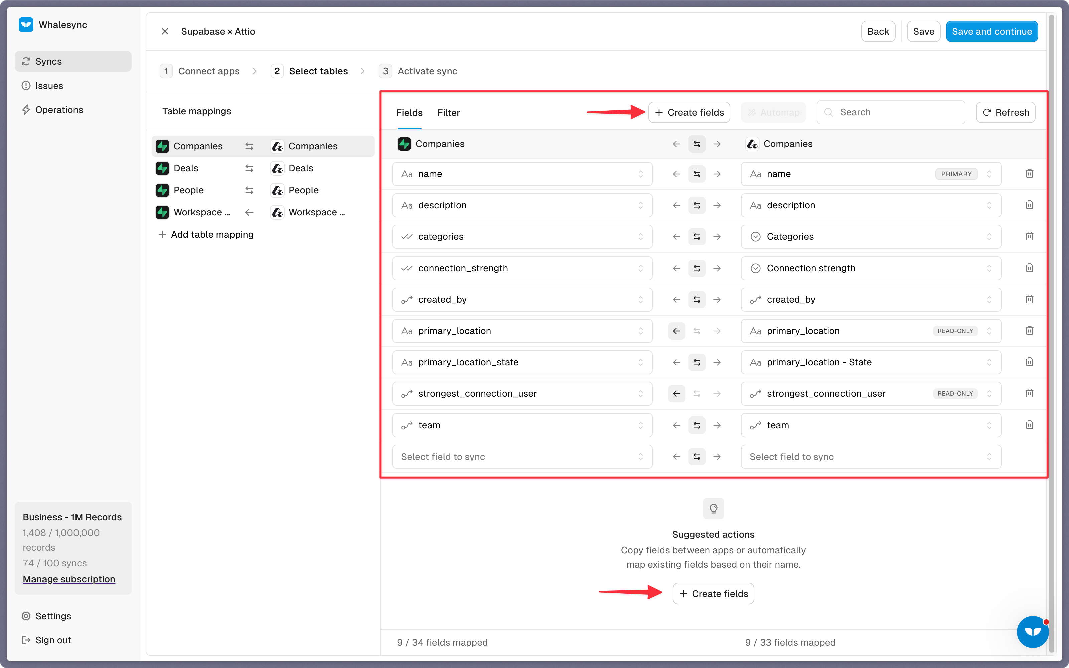Set name row to sync right only
Viewport: 1069px width, 668px height.
point(717,174)
